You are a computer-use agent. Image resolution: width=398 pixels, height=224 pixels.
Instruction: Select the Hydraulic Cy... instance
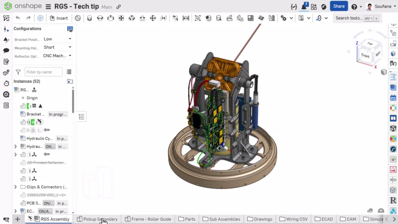point(40,139)
